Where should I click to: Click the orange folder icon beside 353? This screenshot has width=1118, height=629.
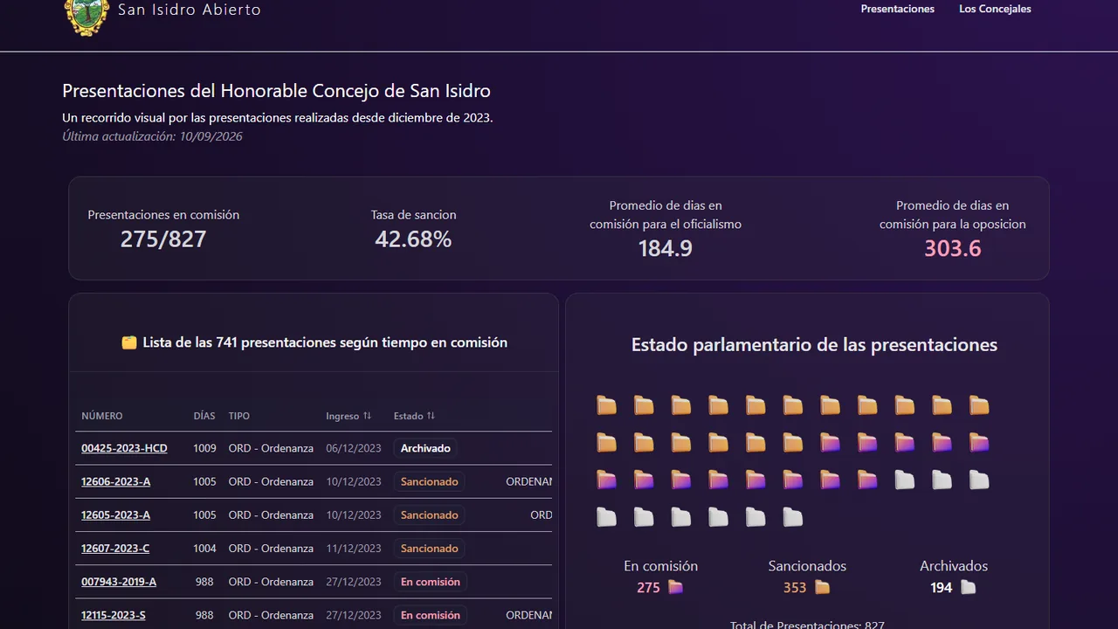point(822,587)
